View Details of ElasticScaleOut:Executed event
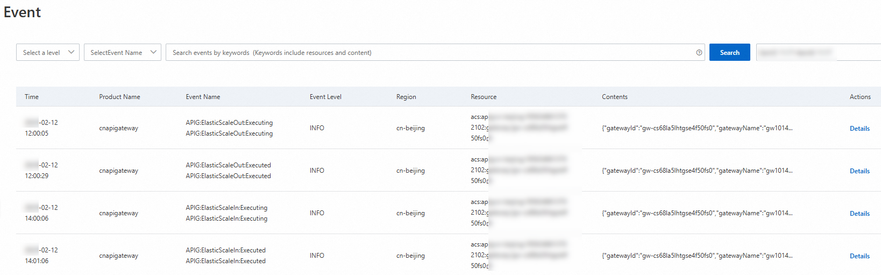 pos(859,171)
